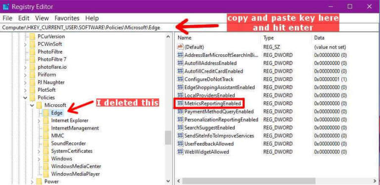Collapse the Policies tree node

(25, 97)
